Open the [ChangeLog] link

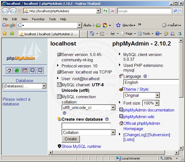(135, 135)
